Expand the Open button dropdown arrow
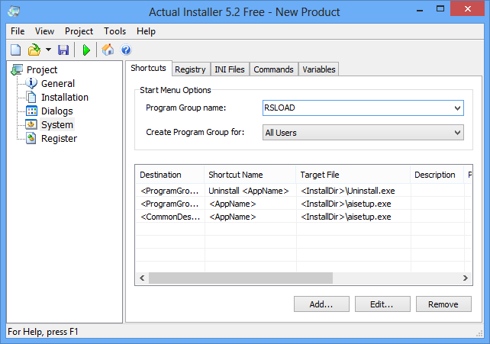This screenshot has height=344, width=490. click(48, 50)
